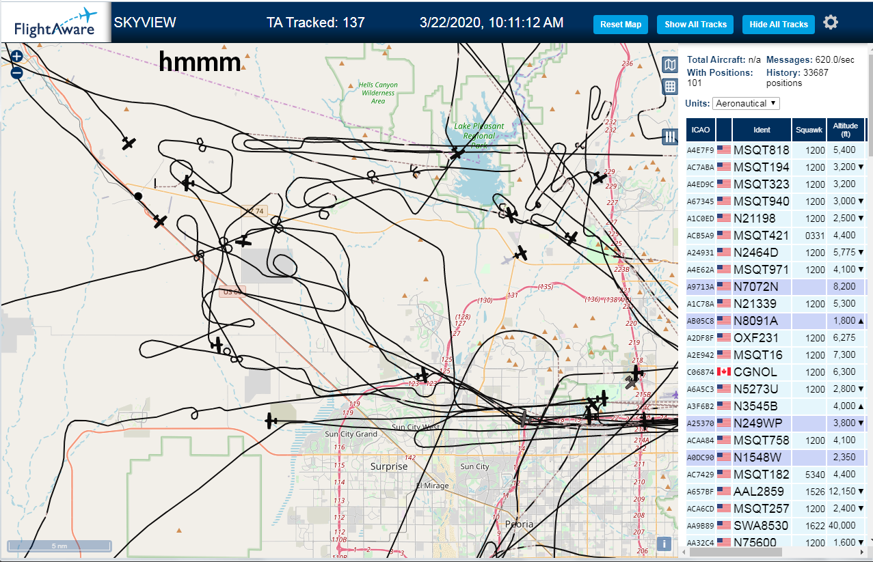Select N3545B aircraft row
This screenshot has height=562, width=873.
[776, 406]
